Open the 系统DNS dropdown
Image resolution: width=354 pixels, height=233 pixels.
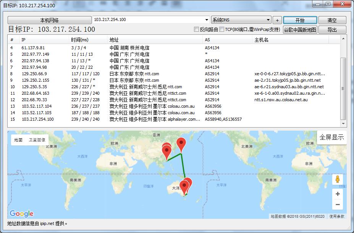tap(268, 20)
